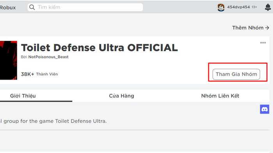This screenshot has height=153, width=273.
Task: Click the 454dvp454 avatar icon
Action: (x=221, y=7)
